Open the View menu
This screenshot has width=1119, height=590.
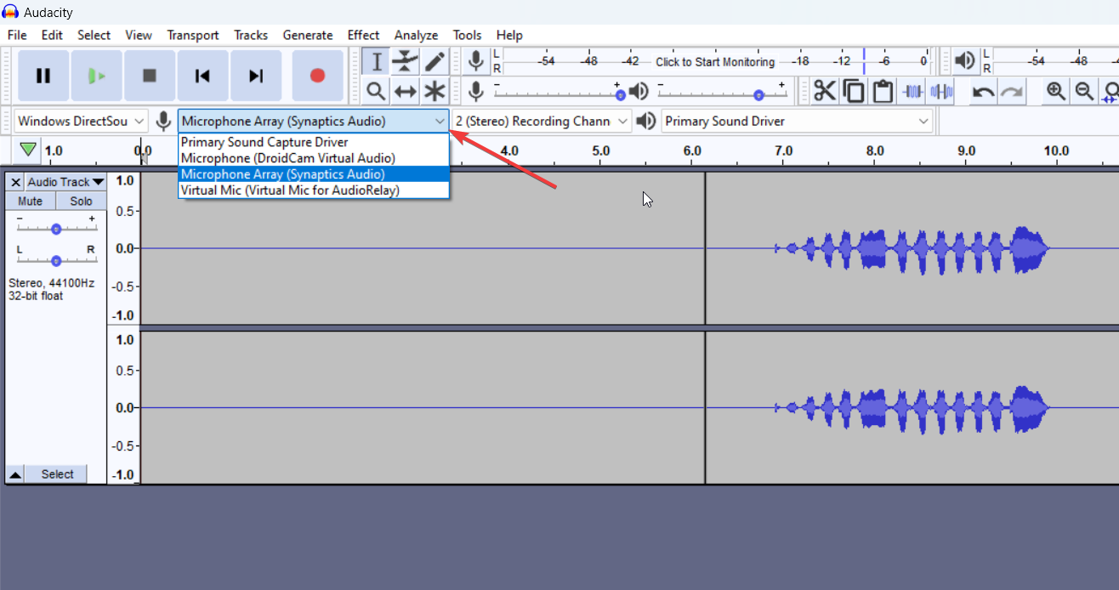coord(139,35)
